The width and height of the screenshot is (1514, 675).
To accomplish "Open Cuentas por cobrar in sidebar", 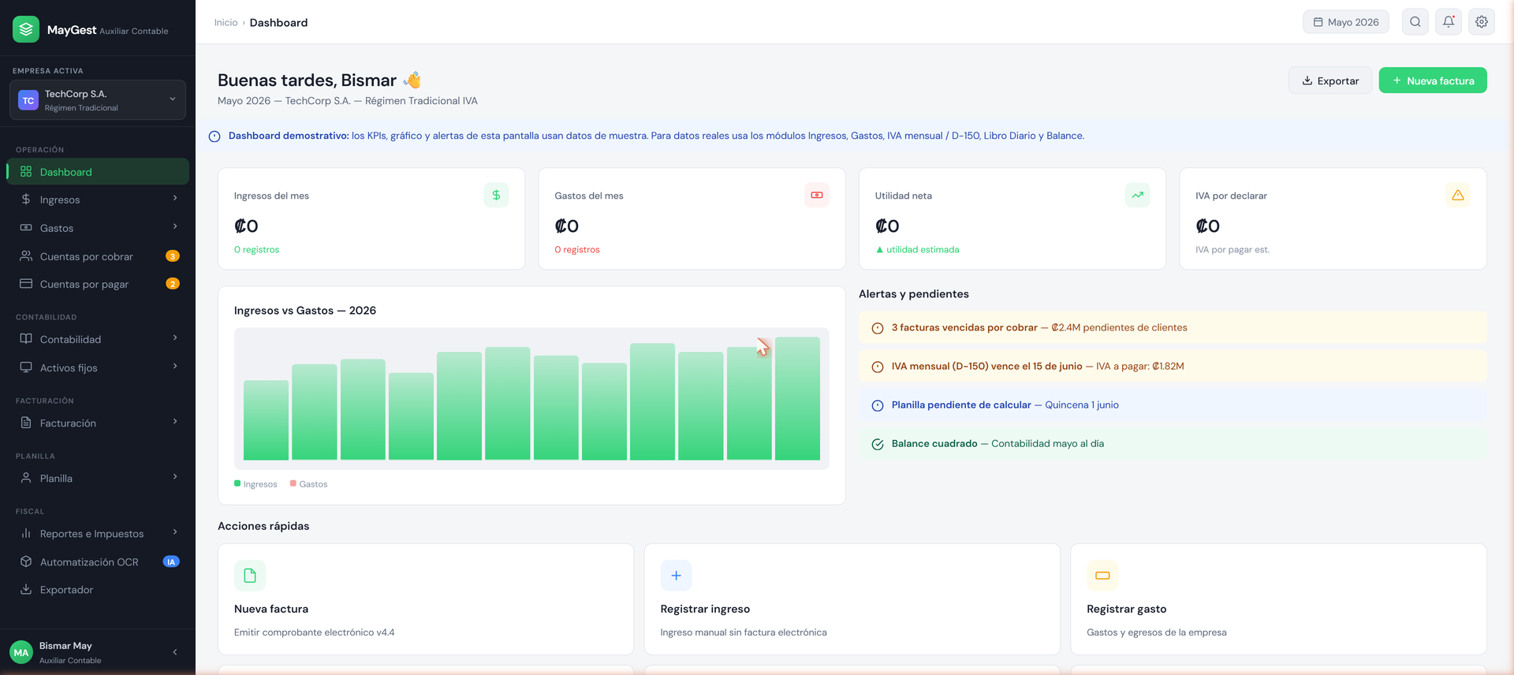I will point(98,256).
